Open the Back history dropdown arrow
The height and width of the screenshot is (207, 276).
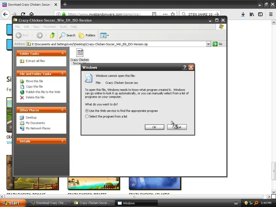click(32, 35)
